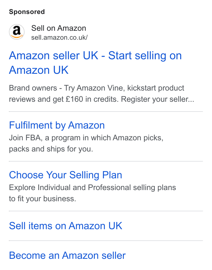The height and width of the screenshot is (270, 212).
Task: Open Choose Your Selling Plan link
Action: point(66,175)
